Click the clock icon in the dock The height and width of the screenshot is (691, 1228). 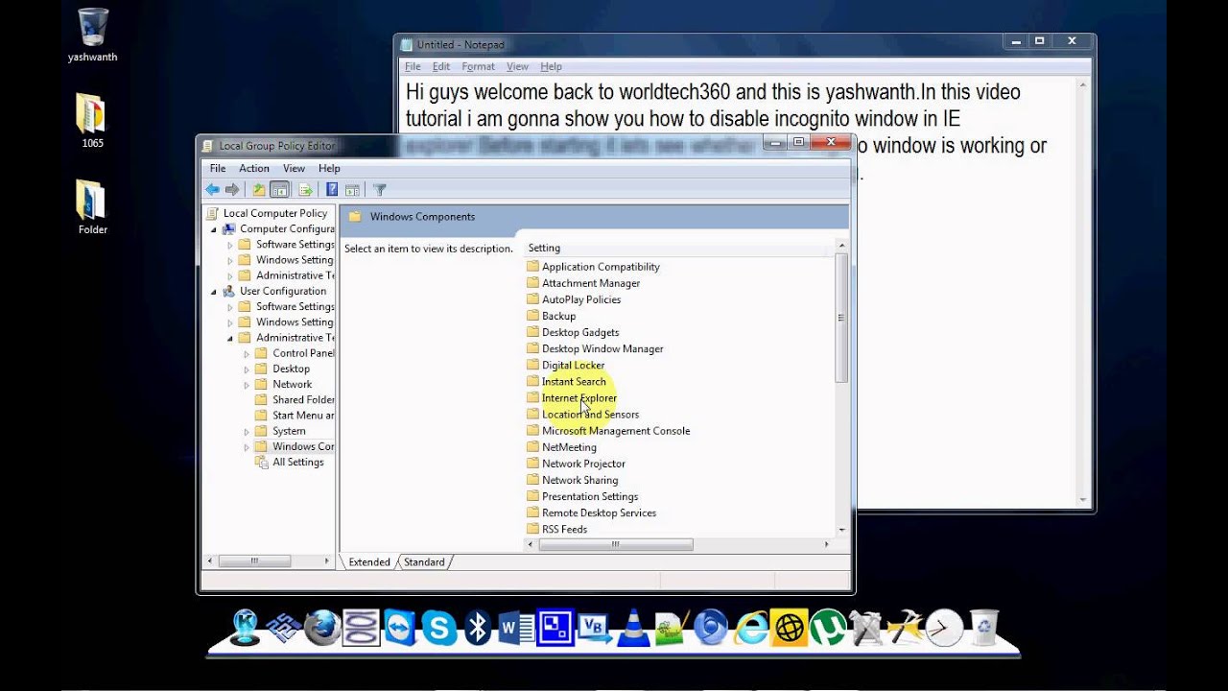[944, 629]
